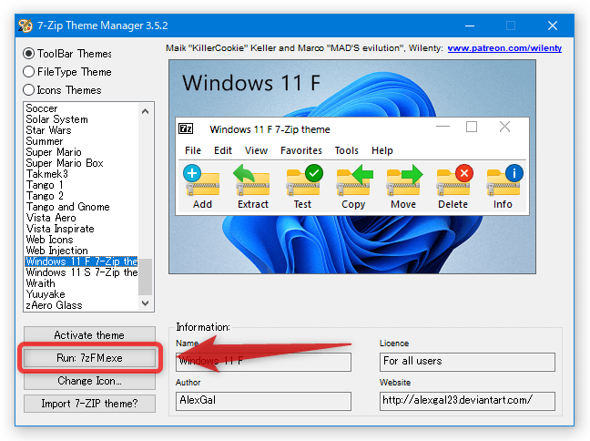Image resolution: width=590 pixels, height=441 pixels.
Task: Open the www.patreon.com/wilenty link
Action: click(x=504, y=48)
